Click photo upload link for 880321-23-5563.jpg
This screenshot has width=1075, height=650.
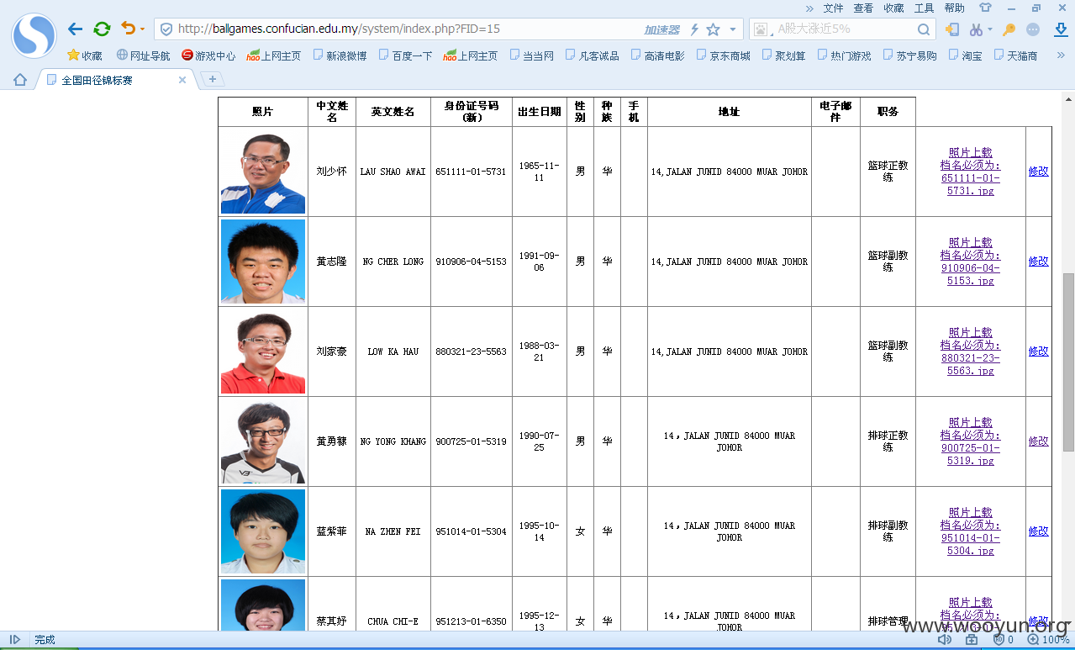coord(971,351)
